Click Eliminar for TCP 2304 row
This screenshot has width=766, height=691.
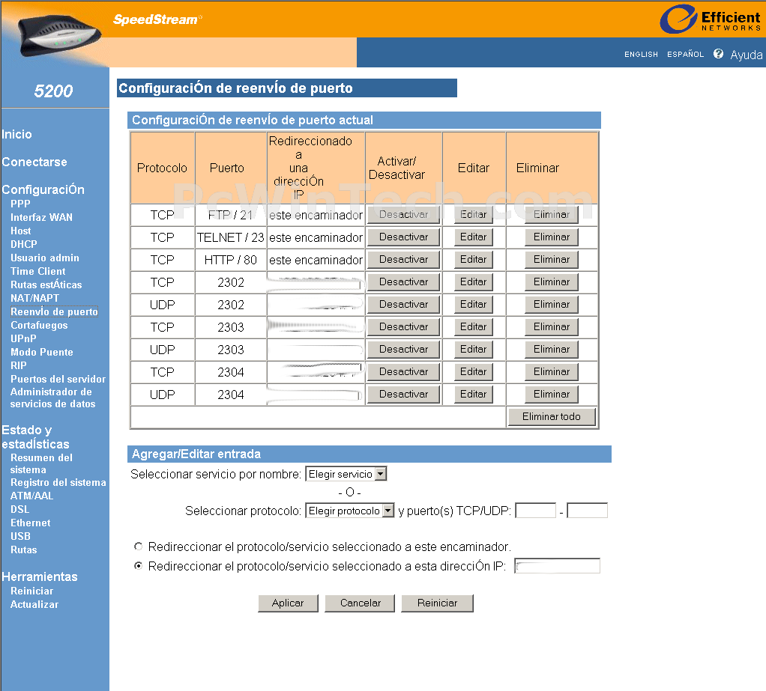(x=552, y=372)
